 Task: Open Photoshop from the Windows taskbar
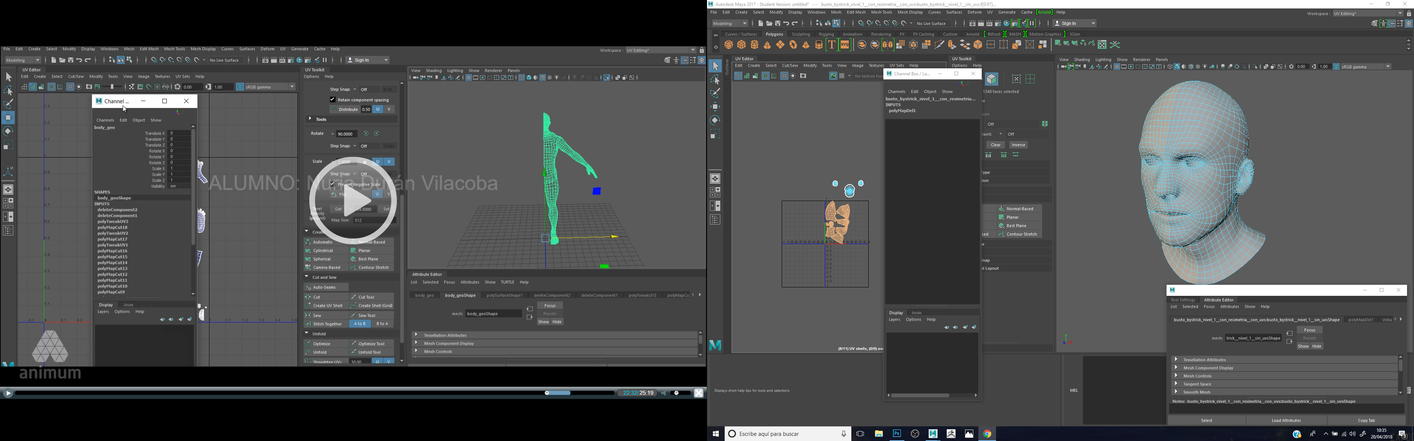tap(896, 433)
